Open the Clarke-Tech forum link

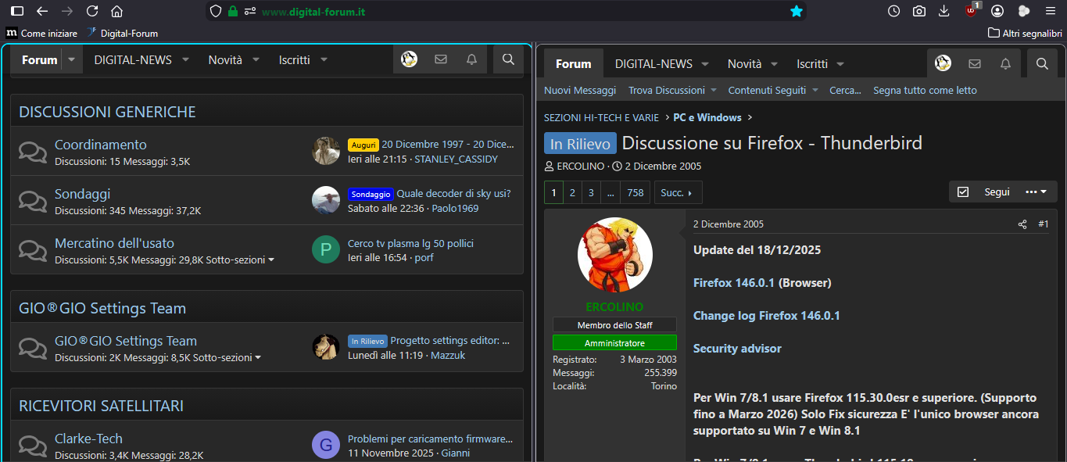point(88,439)
